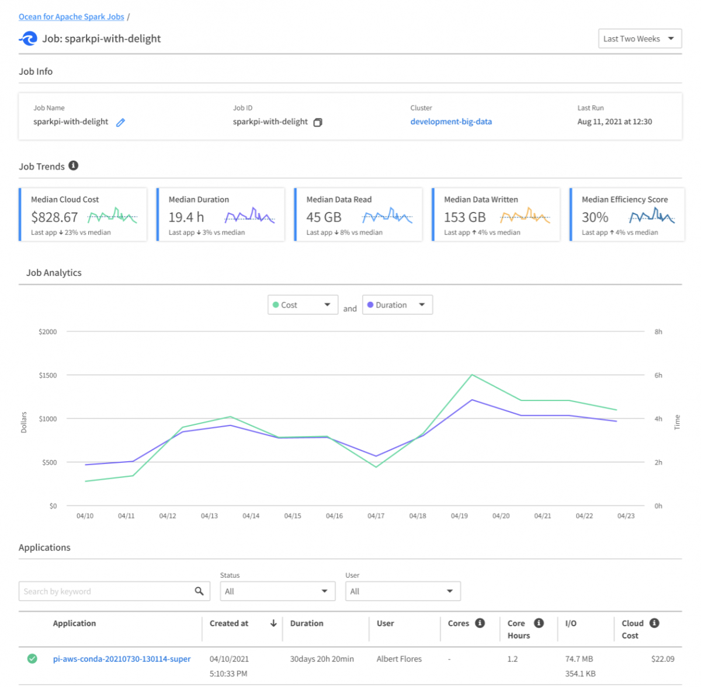This screenshot has width=701, height=687.
Task: Click the 1.2 core hours cell
Action: tap(512, 659)
